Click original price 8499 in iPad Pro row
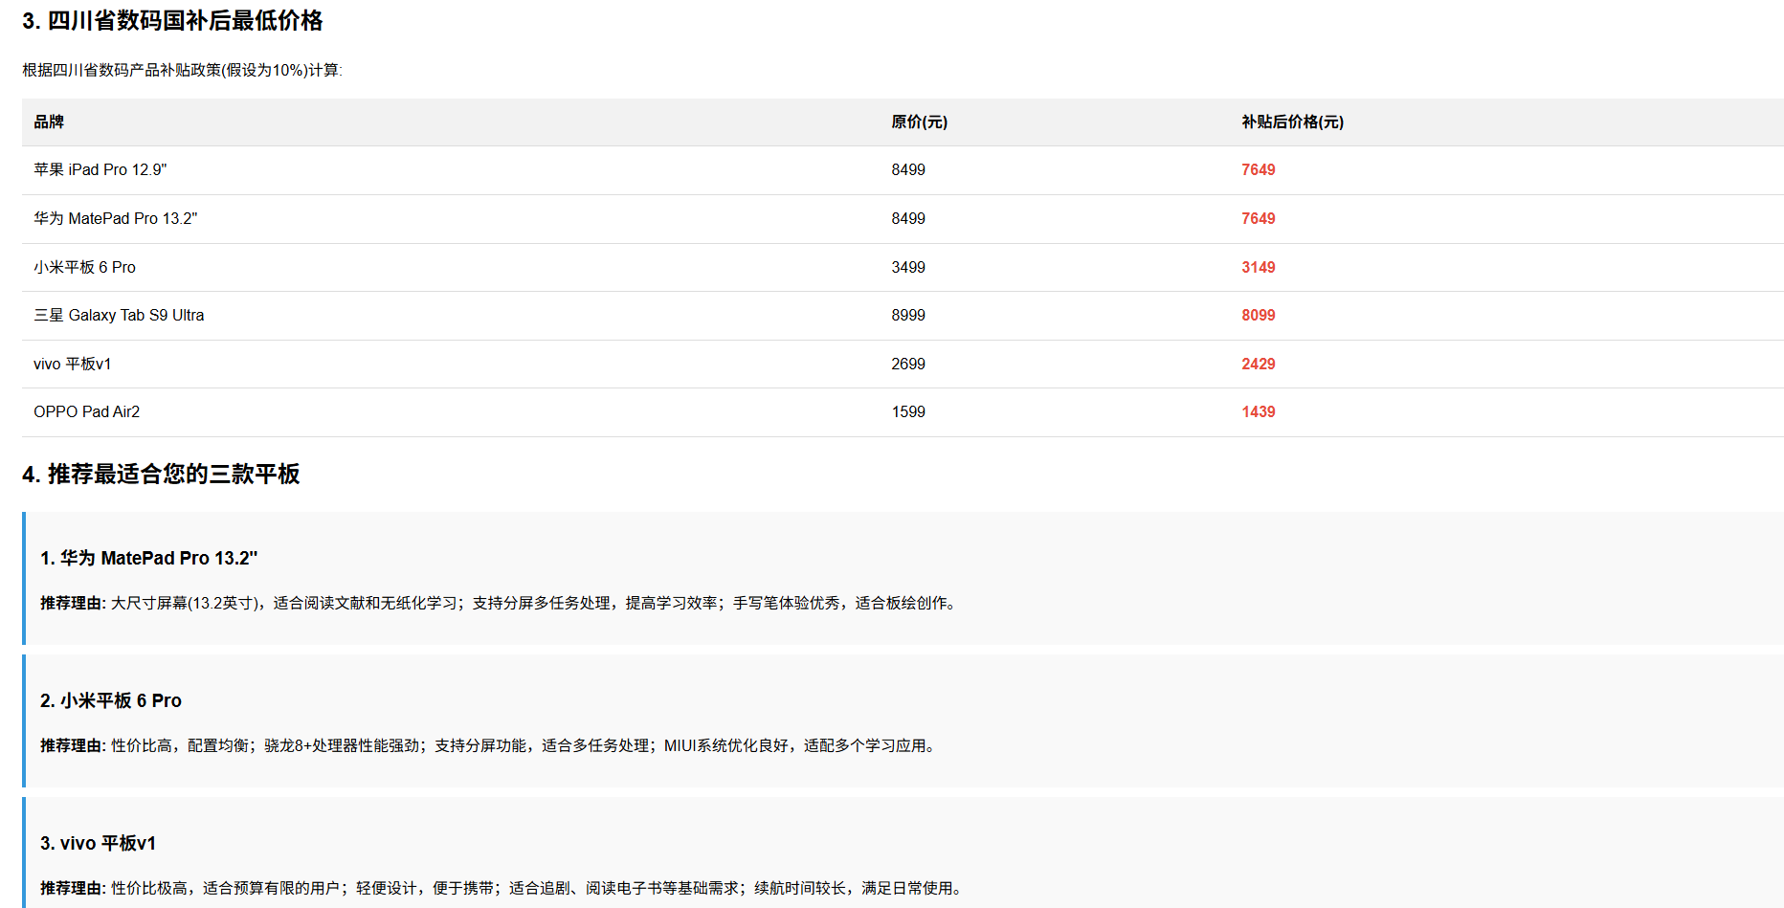 908,169
